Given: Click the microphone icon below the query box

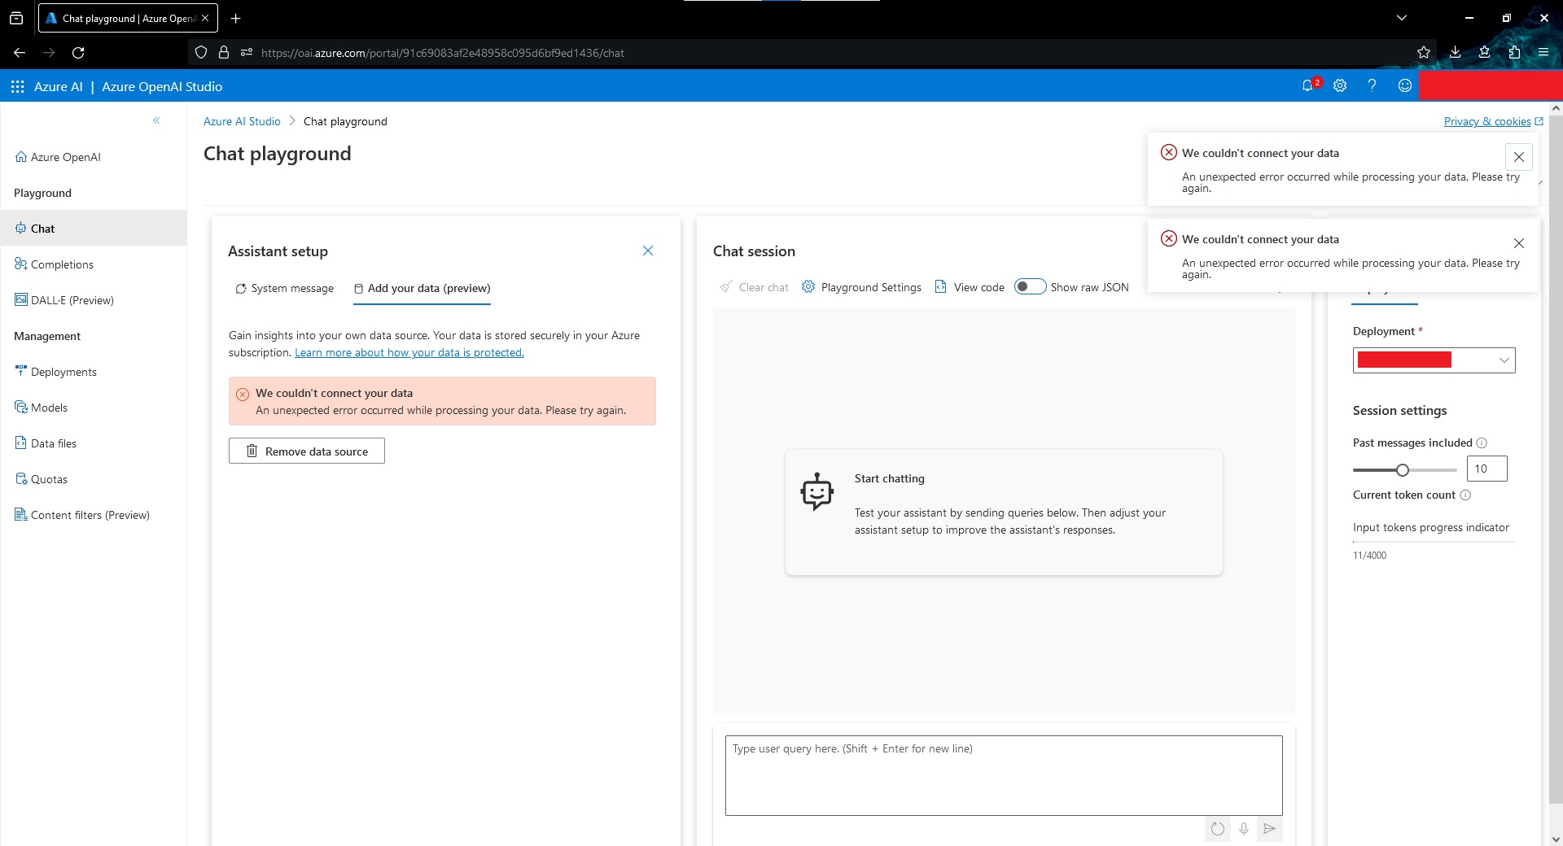Looking at the screenshot, I should click(x=1244, y=829).
